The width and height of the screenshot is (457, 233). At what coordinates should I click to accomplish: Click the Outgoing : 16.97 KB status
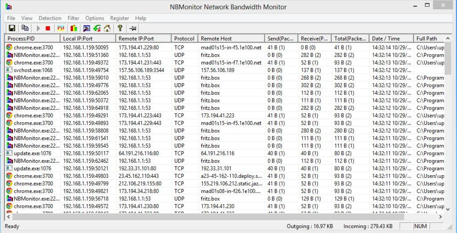310,226
